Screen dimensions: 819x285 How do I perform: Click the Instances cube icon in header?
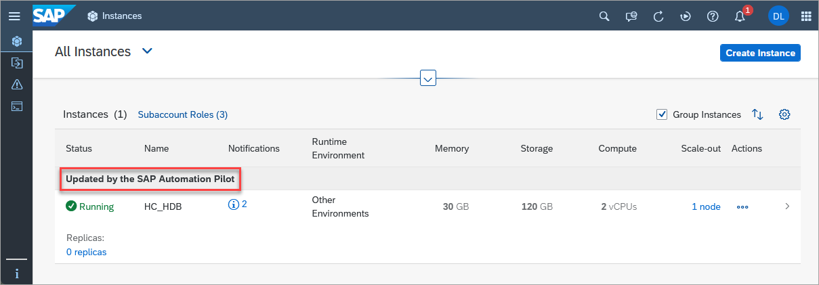[x=93, y=16]
